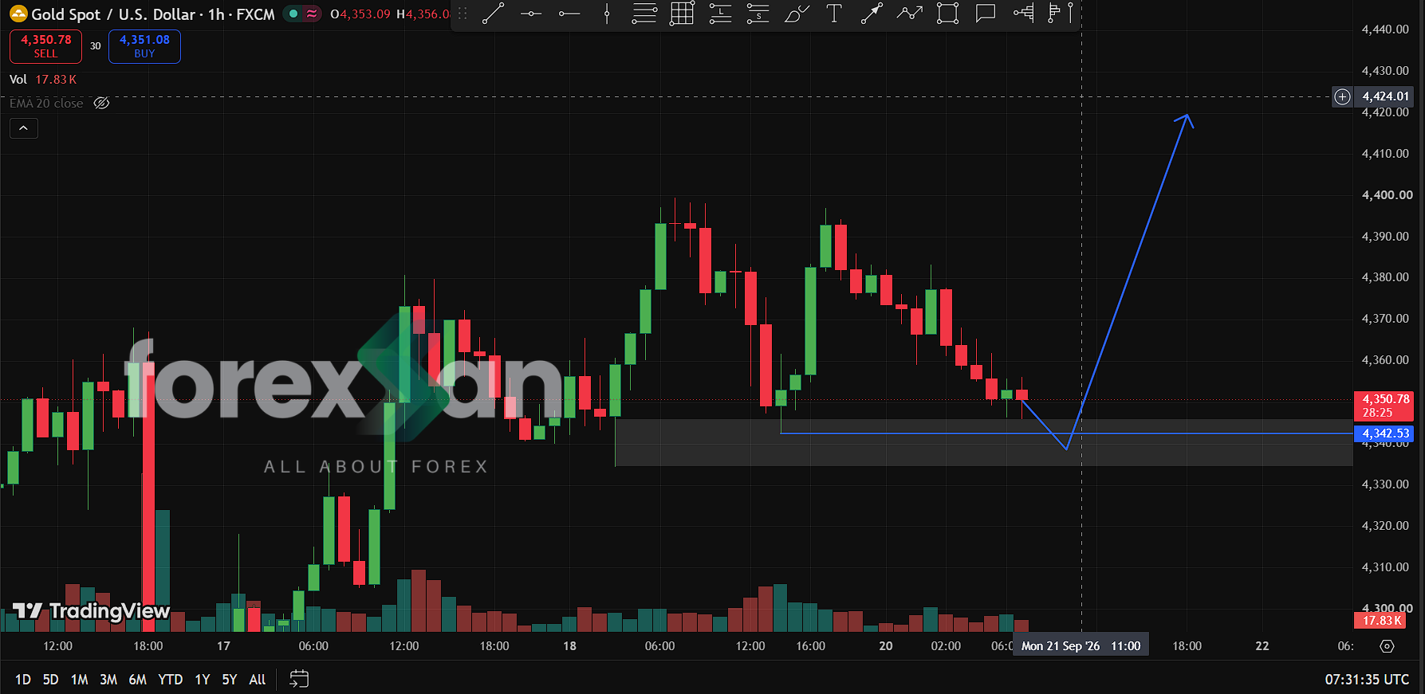This screenshot has width=1425, height=694.
Task: Click the red 4,350.78 current price label
Action: (1384, 406)
